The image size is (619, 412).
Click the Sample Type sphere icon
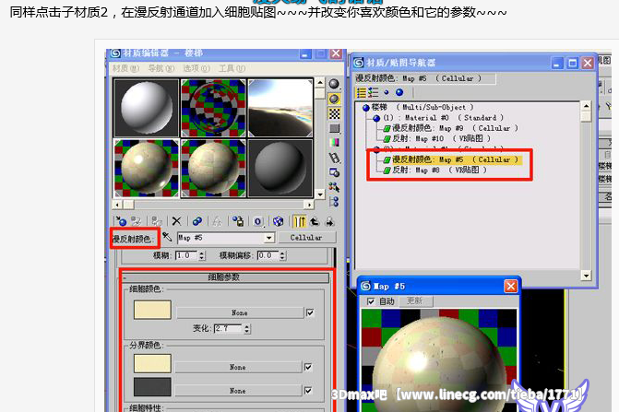(334, 84)
